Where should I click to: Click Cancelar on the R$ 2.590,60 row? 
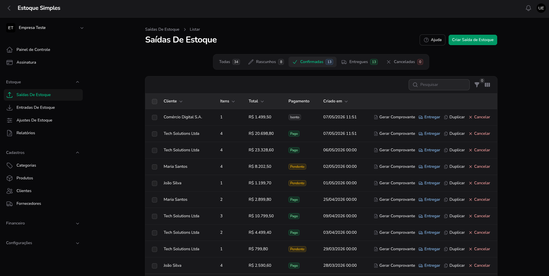click(x=479, y=266)
